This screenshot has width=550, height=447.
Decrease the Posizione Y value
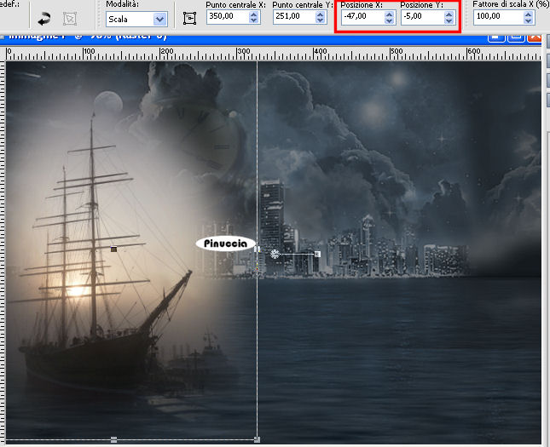coord(449,20)
